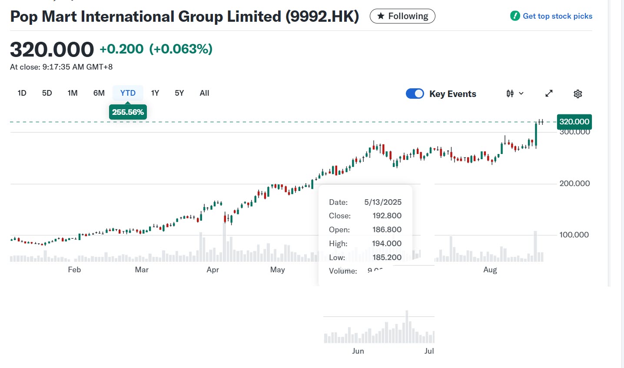Click the large 320.000 price quote
The width and height of the screenshot is (624, 368).
52,50
